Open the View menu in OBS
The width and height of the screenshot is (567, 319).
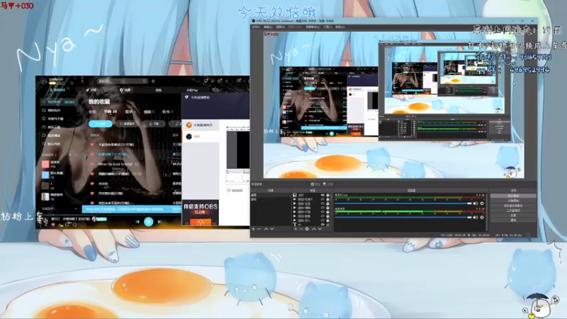(x=280, y=27)
